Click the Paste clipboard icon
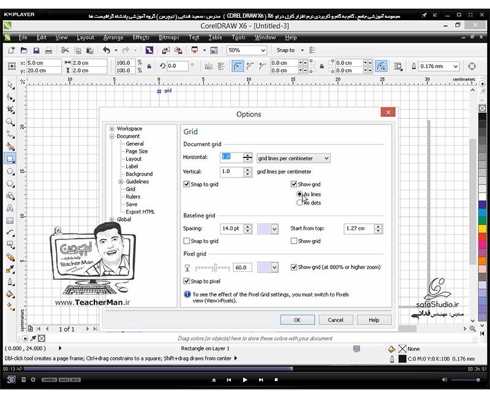The image size is (490, 398). 90,50
